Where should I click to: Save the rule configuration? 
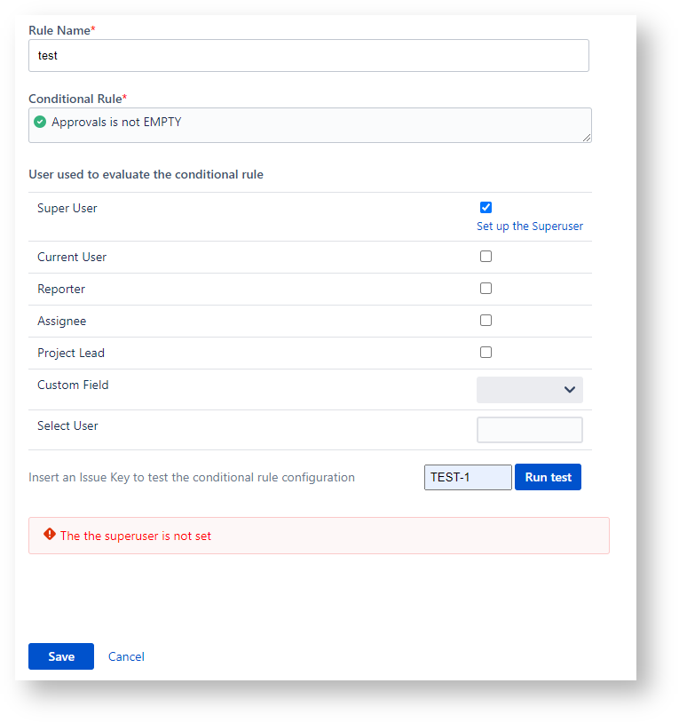61,656
